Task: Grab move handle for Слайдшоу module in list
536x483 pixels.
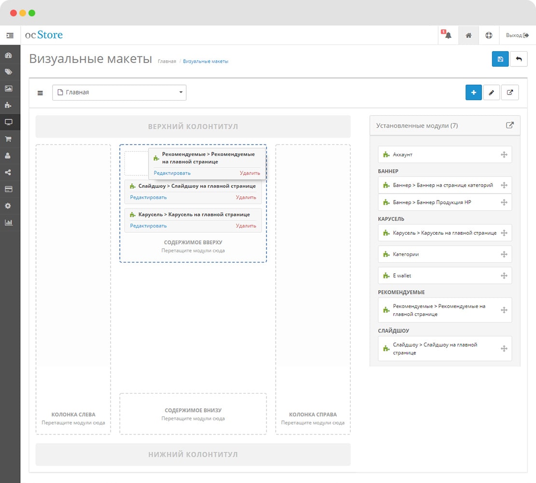Action: 504,349
